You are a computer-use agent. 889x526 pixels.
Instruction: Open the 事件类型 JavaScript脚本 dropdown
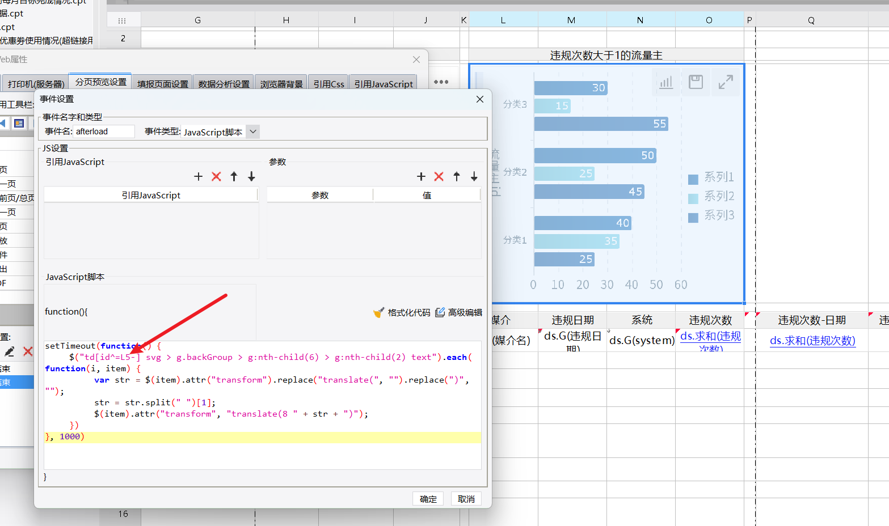pos(254,131)
